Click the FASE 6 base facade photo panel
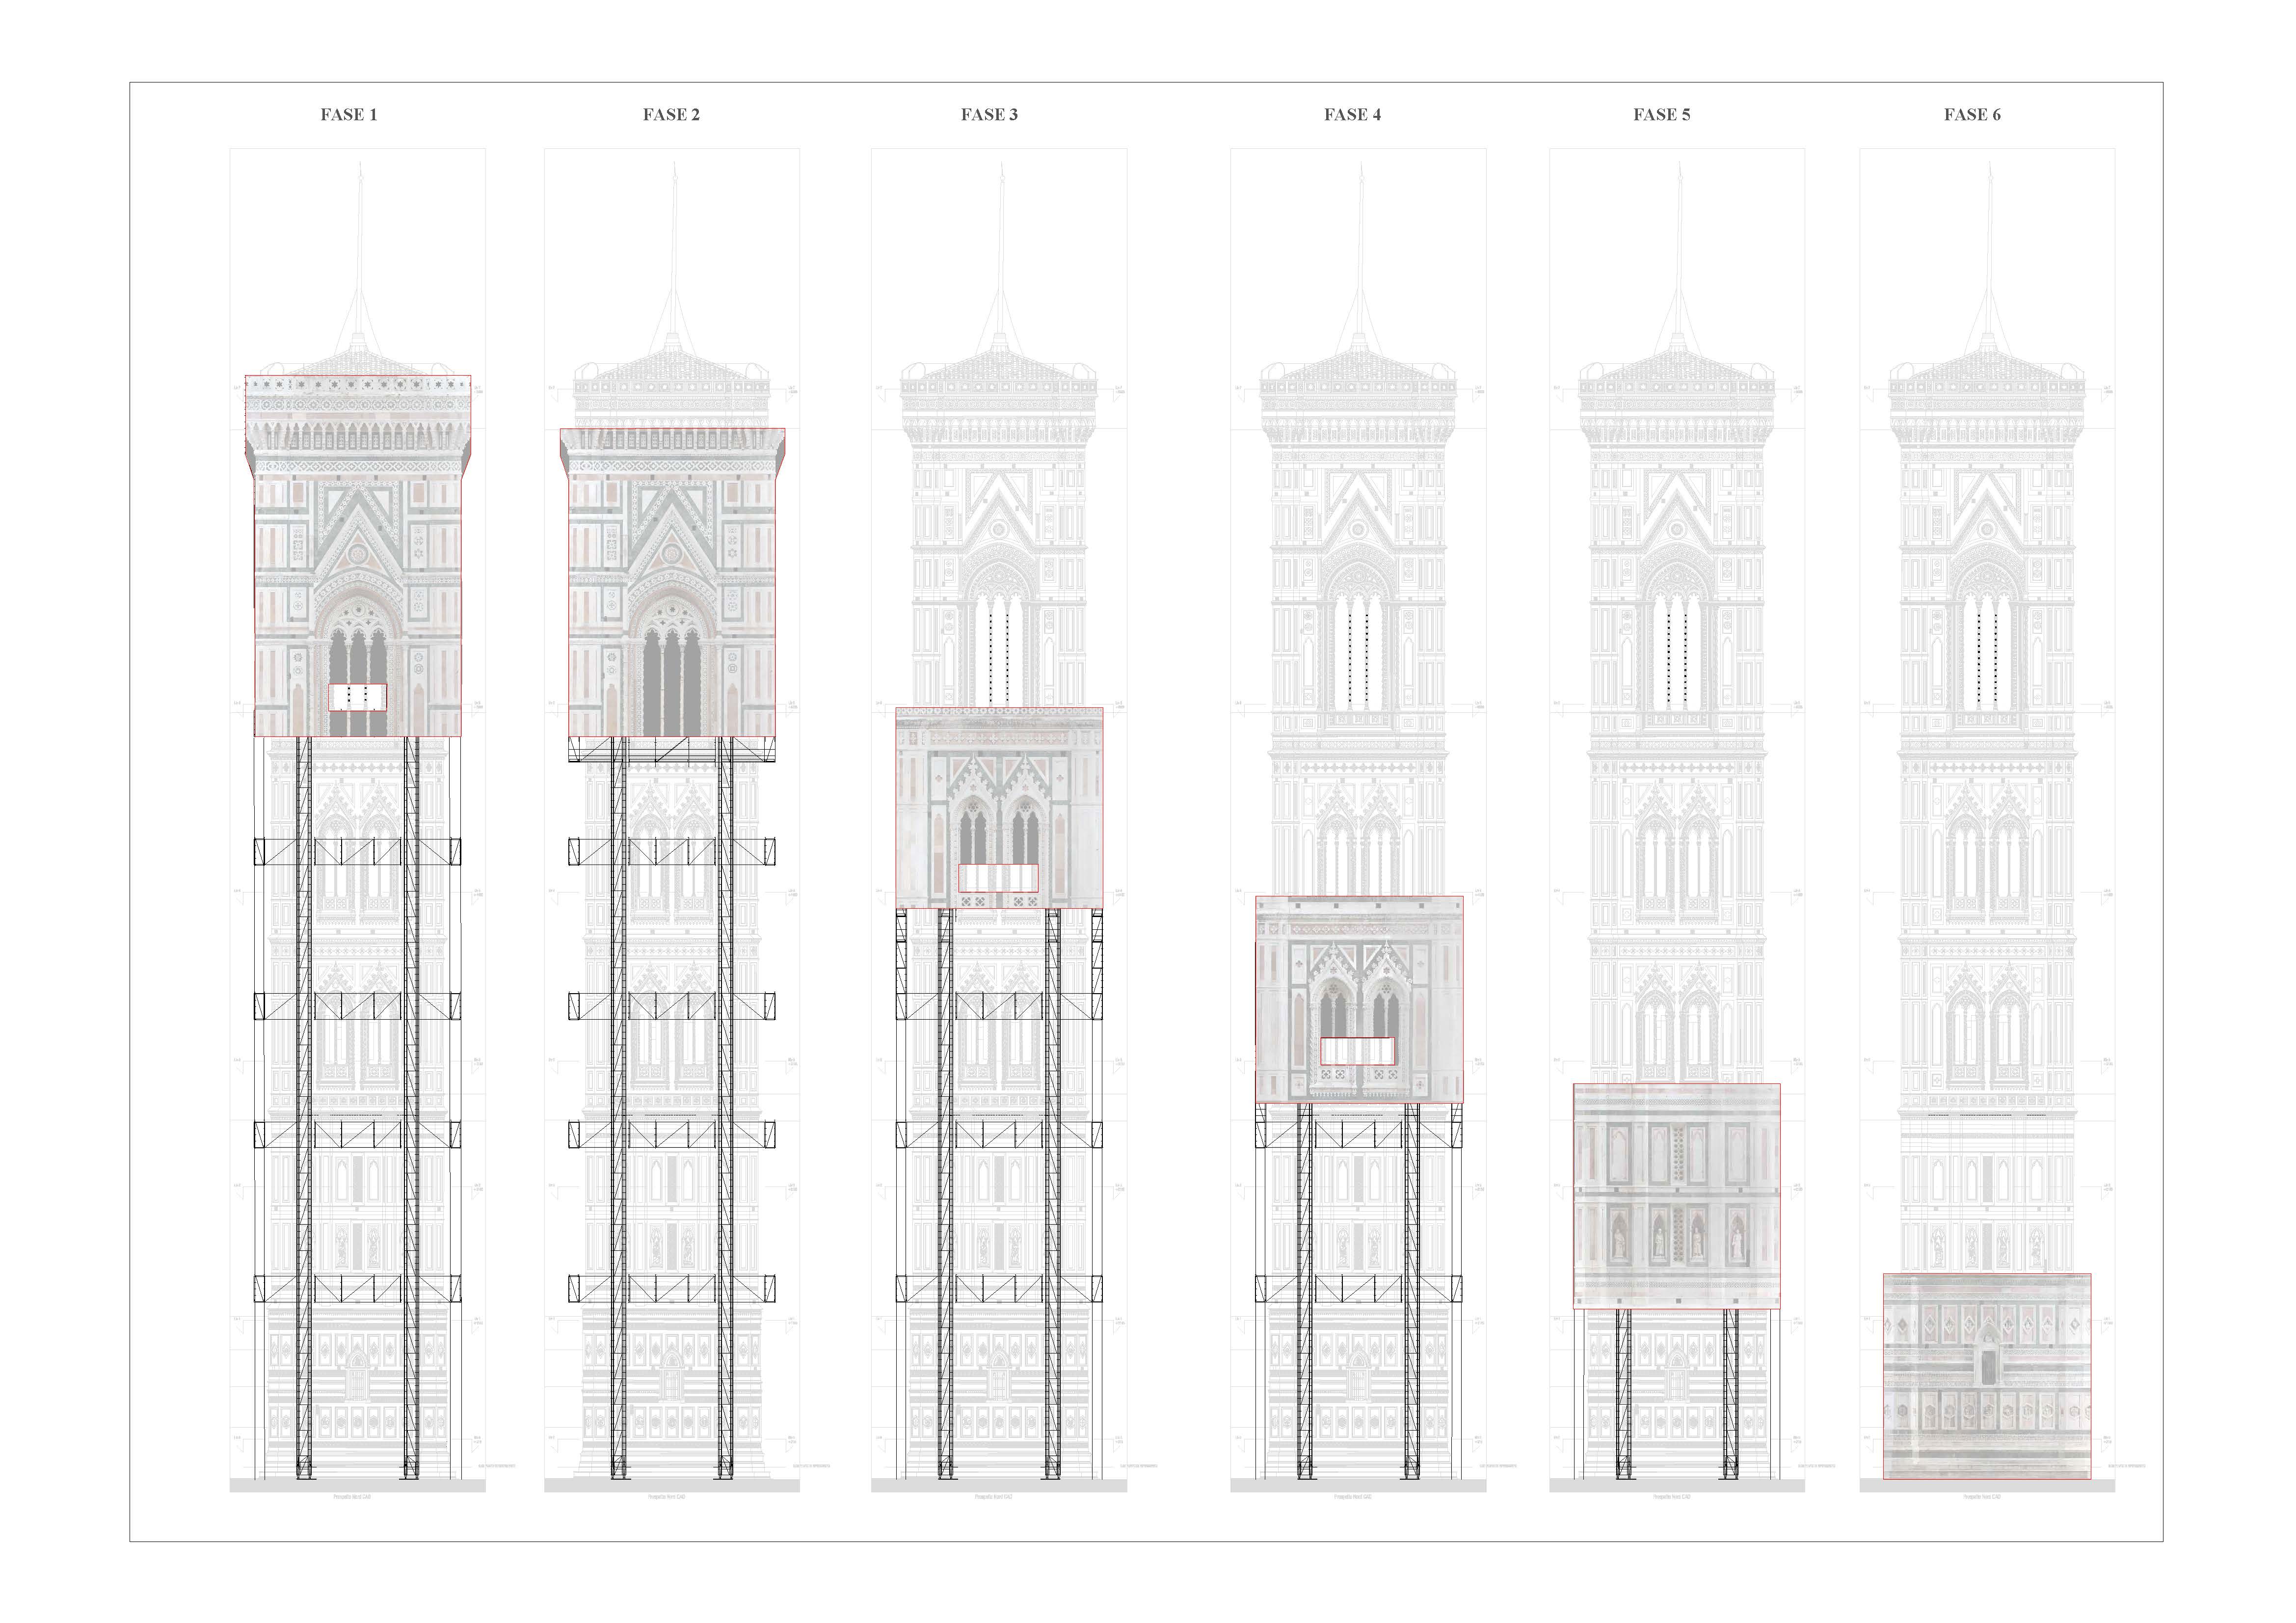The image size is (2296, 1623). click(x=1986, y=1375)
